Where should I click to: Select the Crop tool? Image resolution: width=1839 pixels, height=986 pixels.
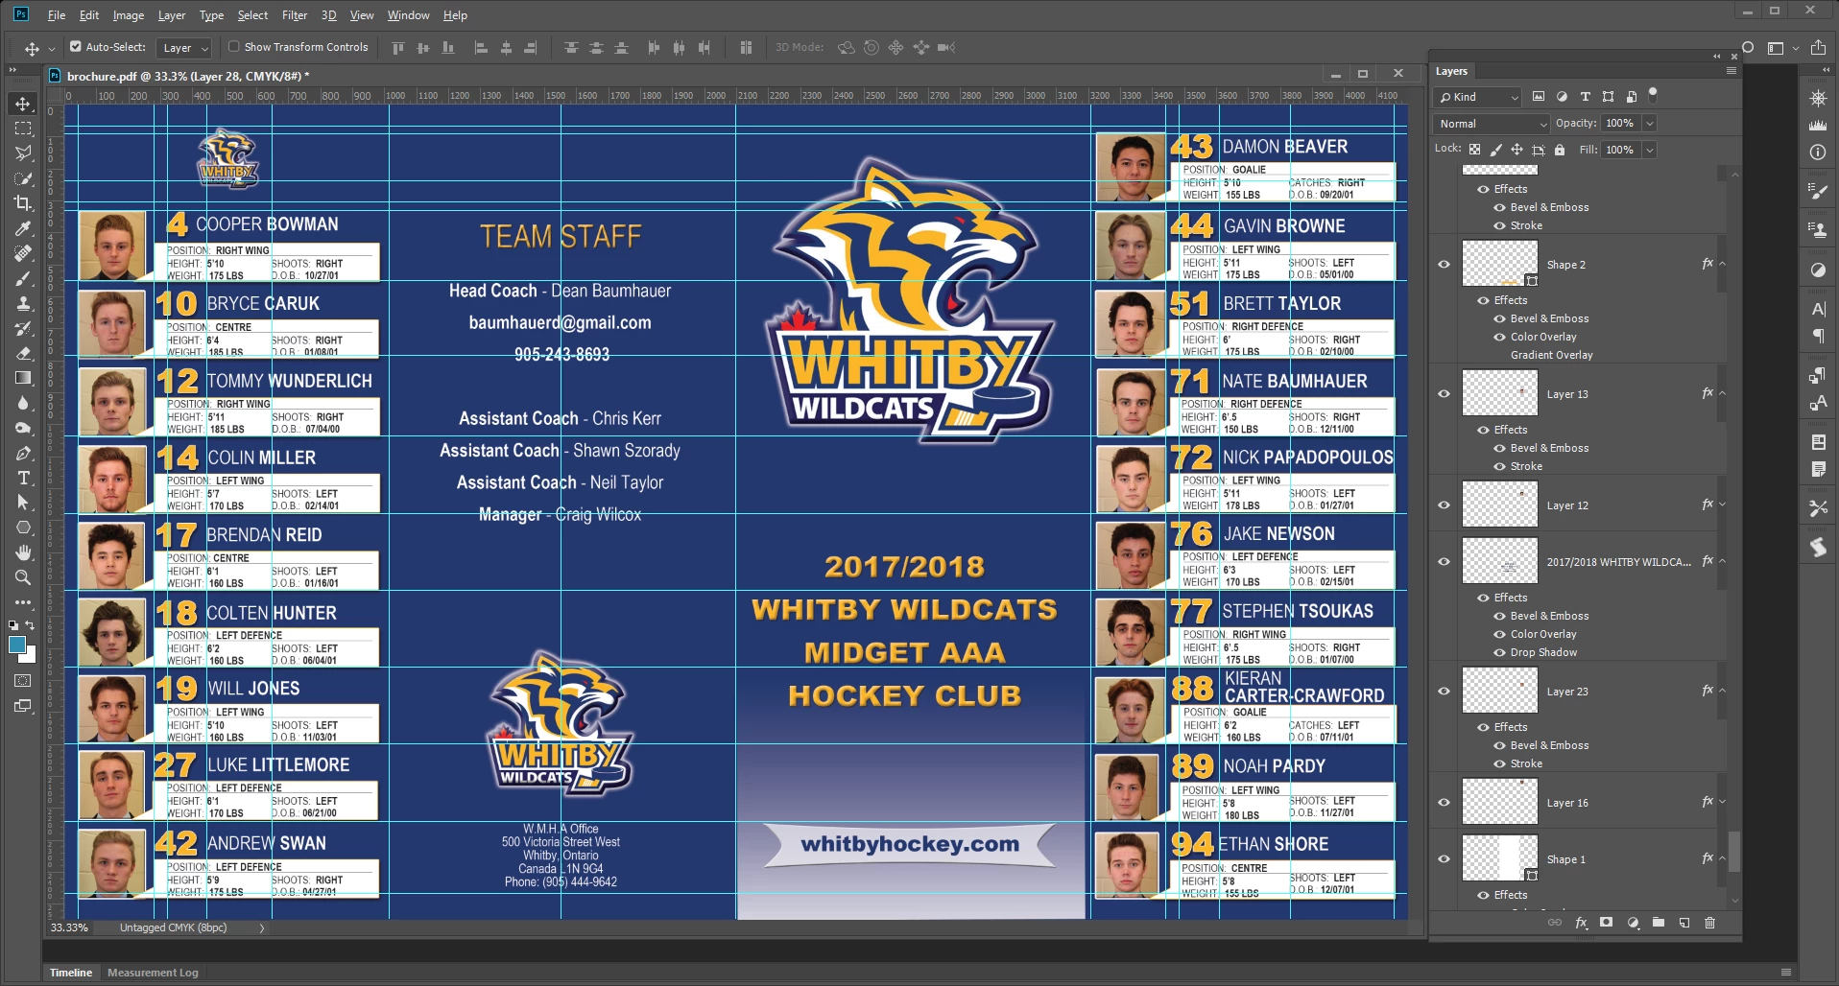(23, 203)
